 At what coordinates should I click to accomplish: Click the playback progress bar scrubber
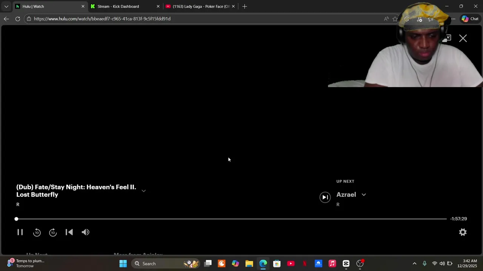click(x=16, y=219)
